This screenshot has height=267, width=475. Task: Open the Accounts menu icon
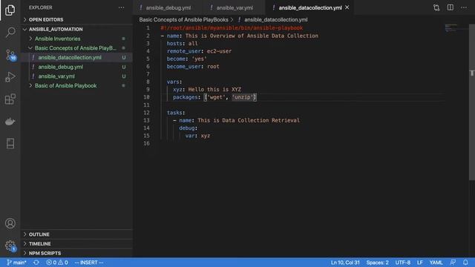pyautogui.click(x=10, y=223)
